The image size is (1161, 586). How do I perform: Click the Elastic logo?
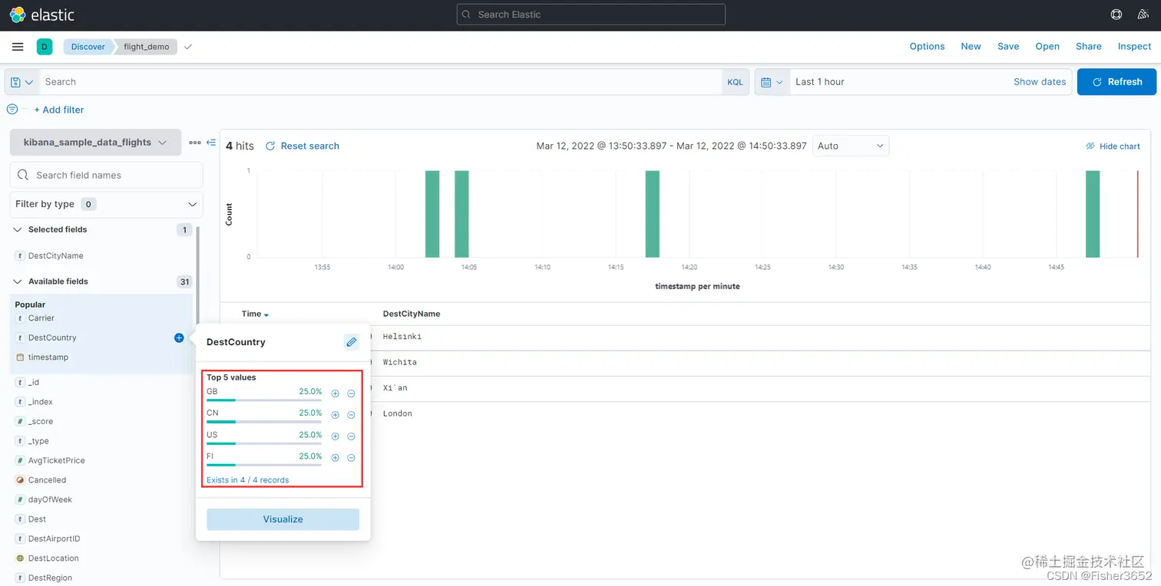pyautogui.click(x=42, y=15)
